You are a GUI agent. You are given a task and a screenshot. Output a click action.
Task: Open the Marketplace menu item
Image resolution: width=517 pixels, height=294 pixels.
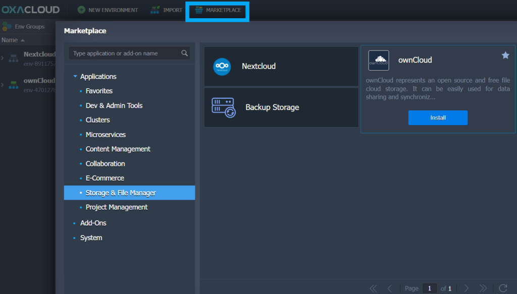tap(218, 10)
